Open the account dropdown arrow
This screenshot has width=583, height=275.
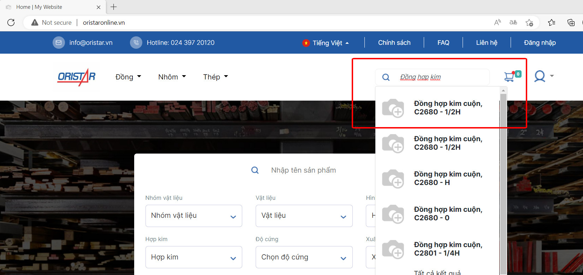tap(552, 76)
